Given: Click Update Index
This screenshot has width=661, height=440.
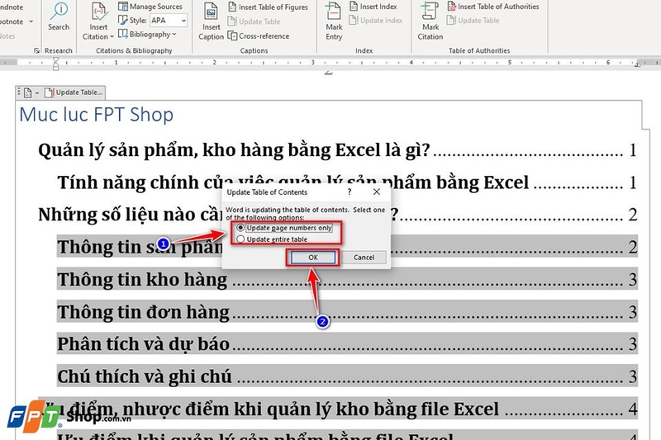Looking at the screenshot, I should coord(376,20).
